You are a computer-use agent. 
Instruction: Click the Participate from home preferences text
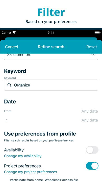(x=44, y=180)
